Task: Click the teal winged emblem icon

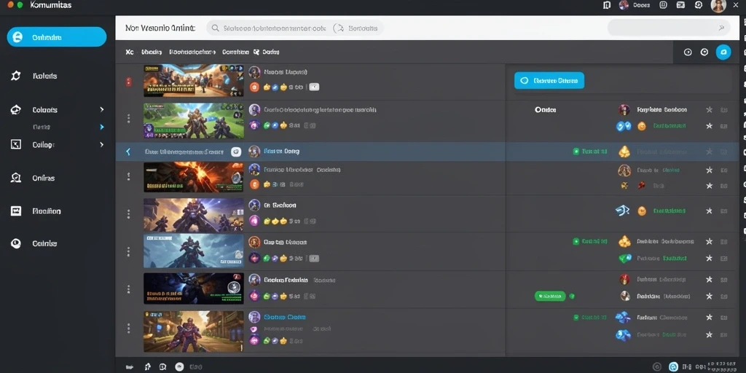Action: coord(623,211)
